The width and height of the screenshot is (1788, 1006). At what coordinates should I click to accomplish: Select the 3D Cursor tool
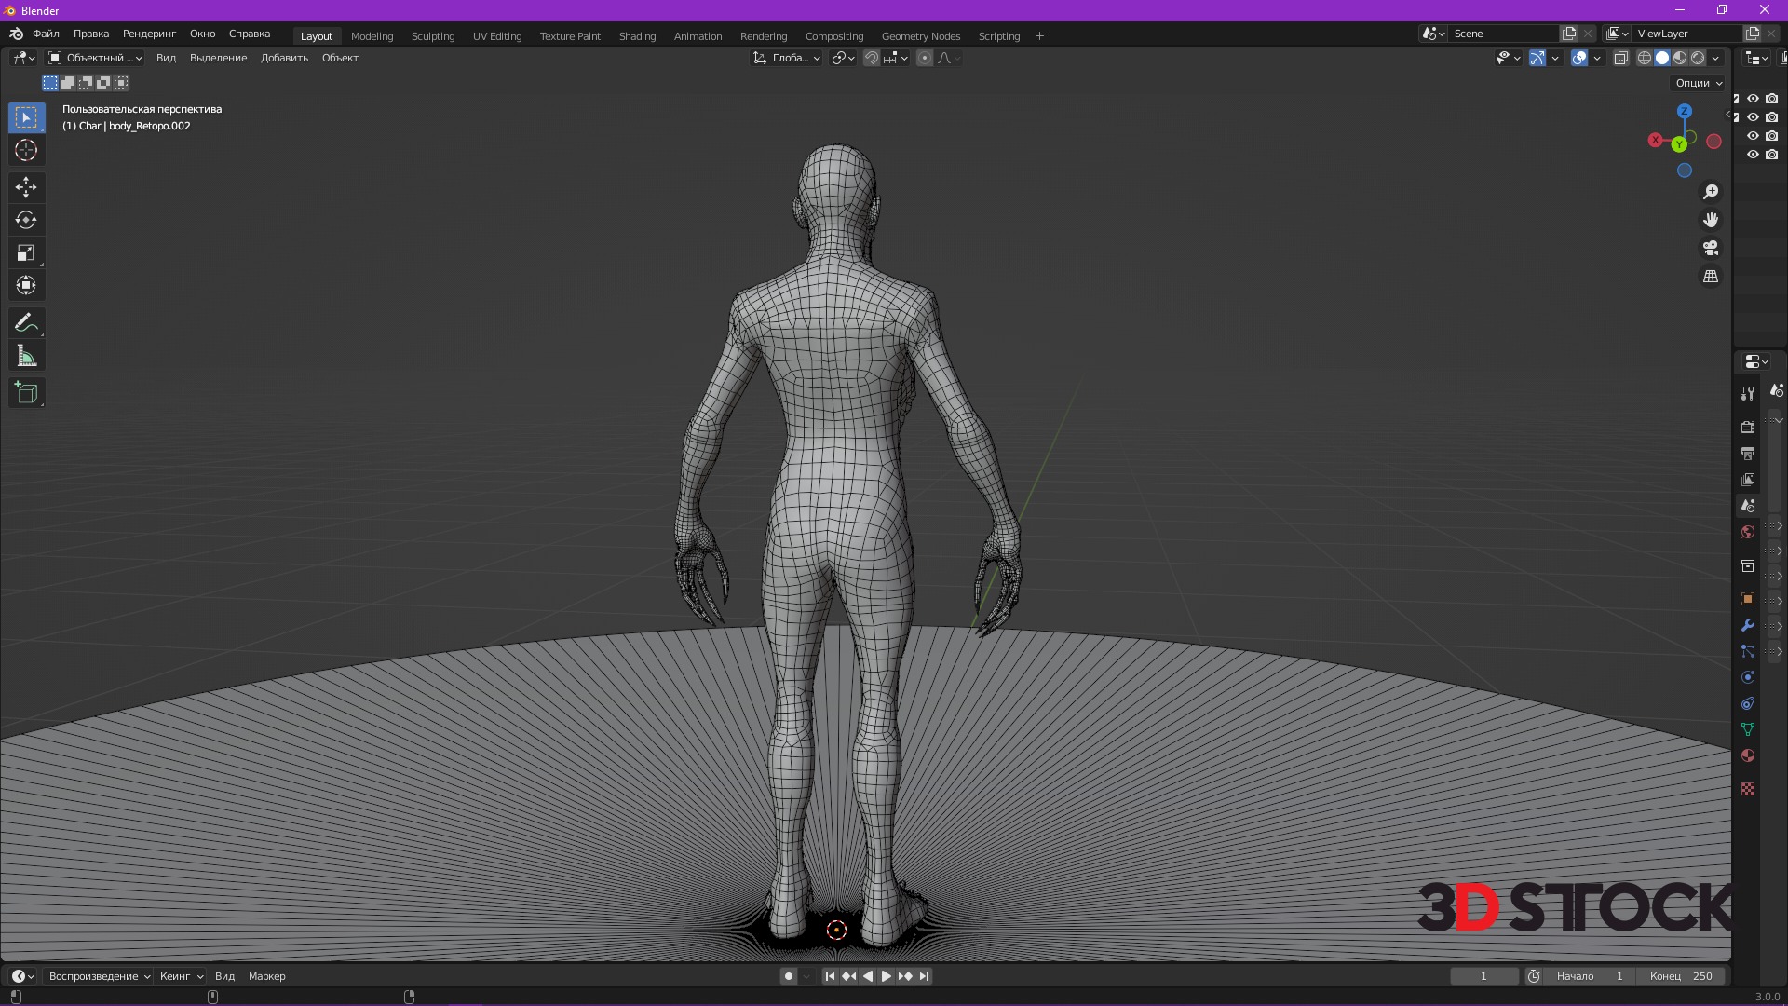point(26,150)
